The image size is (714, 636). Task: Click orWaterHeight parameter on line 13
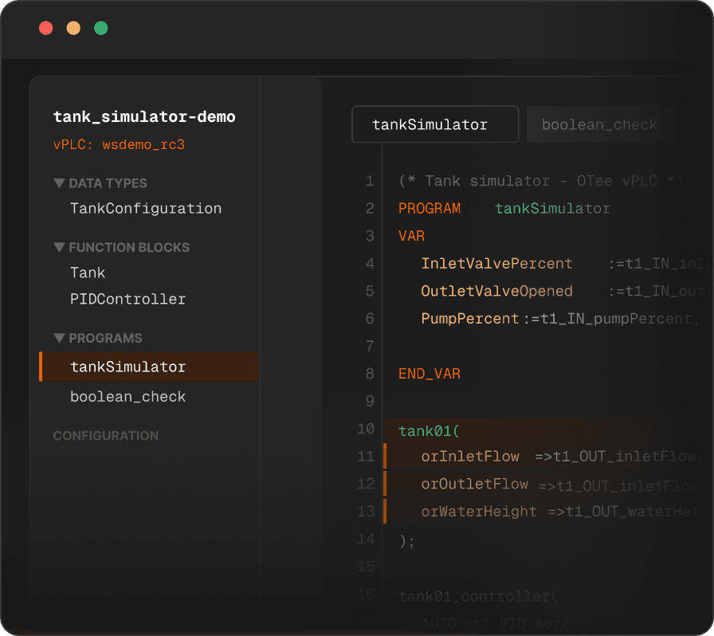pyautogui.click(x=479, y=512)
